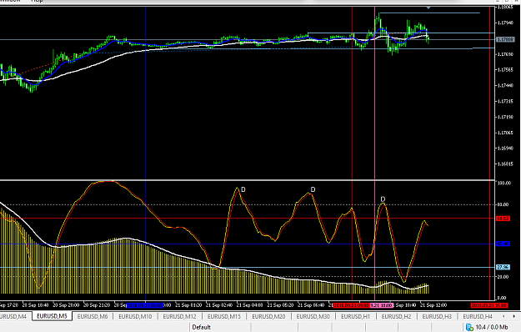Click the 100.00 indicator scale value

click(x=503, y=184)
